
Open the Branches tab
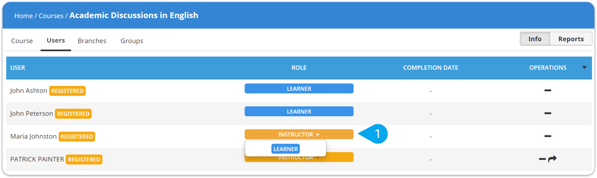[92, 41]
